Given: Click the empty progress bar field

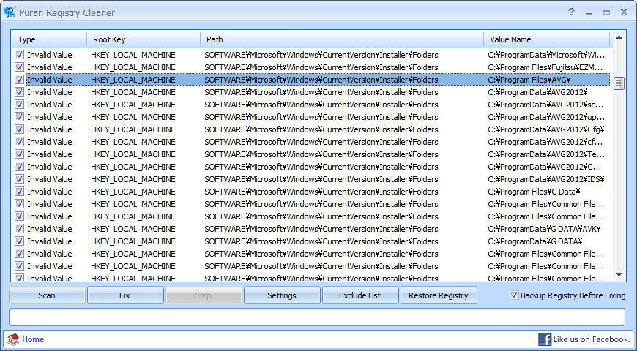Looking at the screenshot, I should 317,317.
